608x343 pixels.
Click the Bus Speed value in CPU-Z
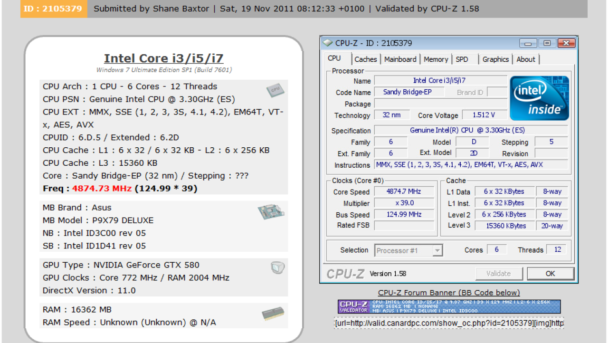coord(404,215)
